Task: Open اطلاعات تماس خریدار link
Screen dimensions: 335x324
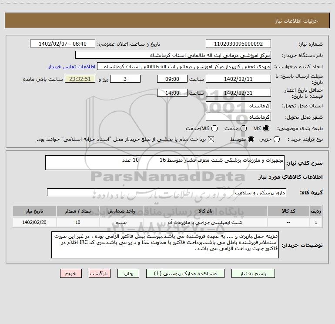Action: click(72, 67)
